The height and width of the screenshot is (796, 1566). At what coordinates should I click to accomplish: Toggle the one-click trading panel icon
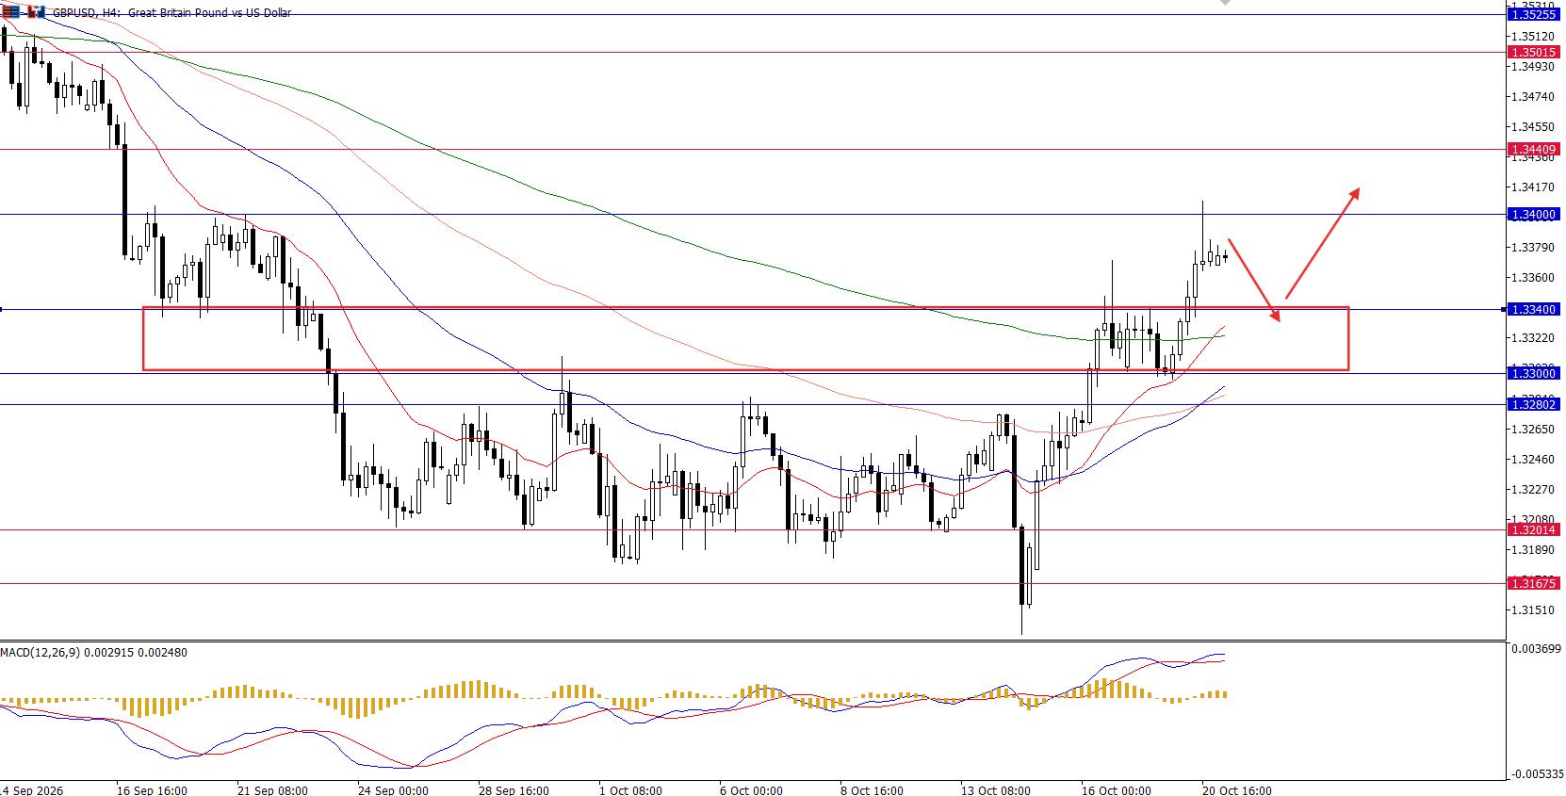coord(35,12)
